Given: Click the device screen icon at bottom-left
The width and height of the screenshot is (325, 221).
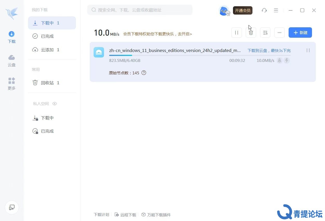Looking at the screenshot, I should click(x=12, y=207).
